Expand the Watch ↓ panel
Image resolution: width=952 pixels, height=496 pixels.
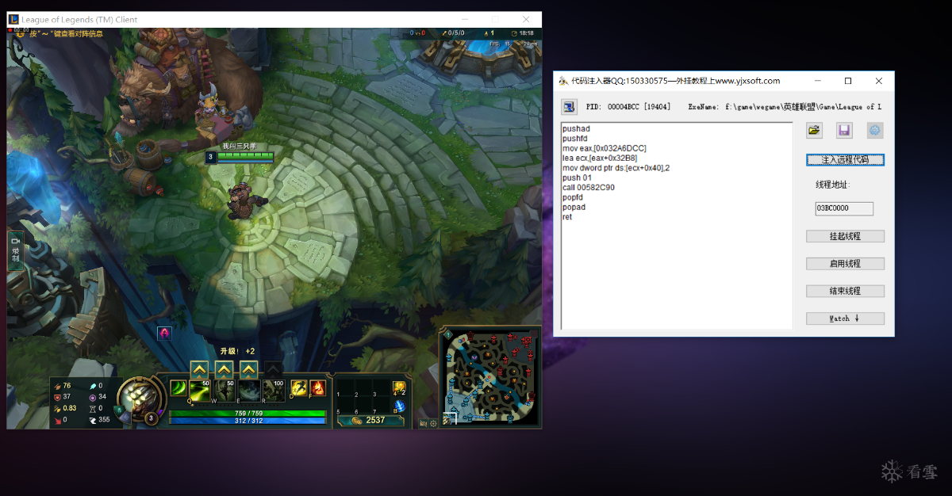pos(845,319)
